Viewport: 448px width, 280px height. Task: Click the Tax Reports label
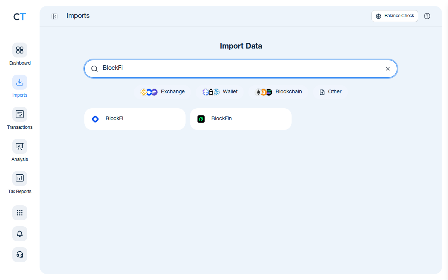tap(20, 192)
